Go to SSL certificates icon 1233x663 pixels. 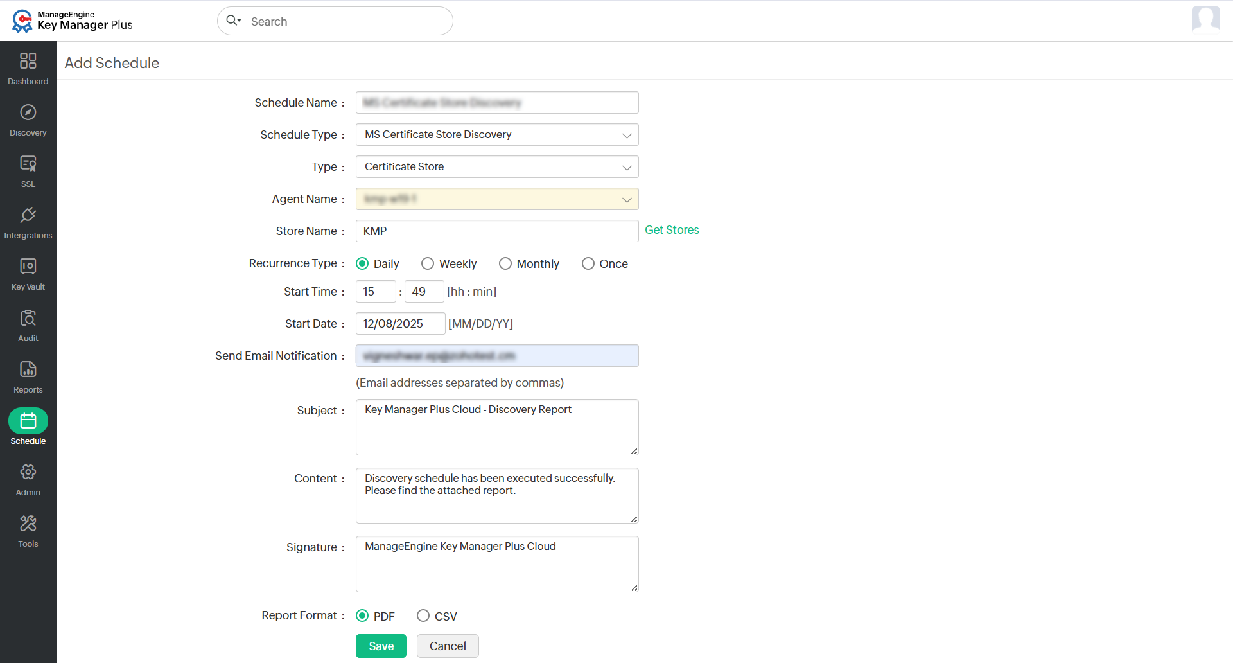[28, 163]
